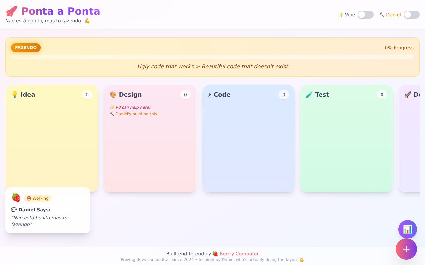Click the lightbulb icon on Idea column
The width and height of the screenshot is (425, 265).
click(x=15, y=95)
